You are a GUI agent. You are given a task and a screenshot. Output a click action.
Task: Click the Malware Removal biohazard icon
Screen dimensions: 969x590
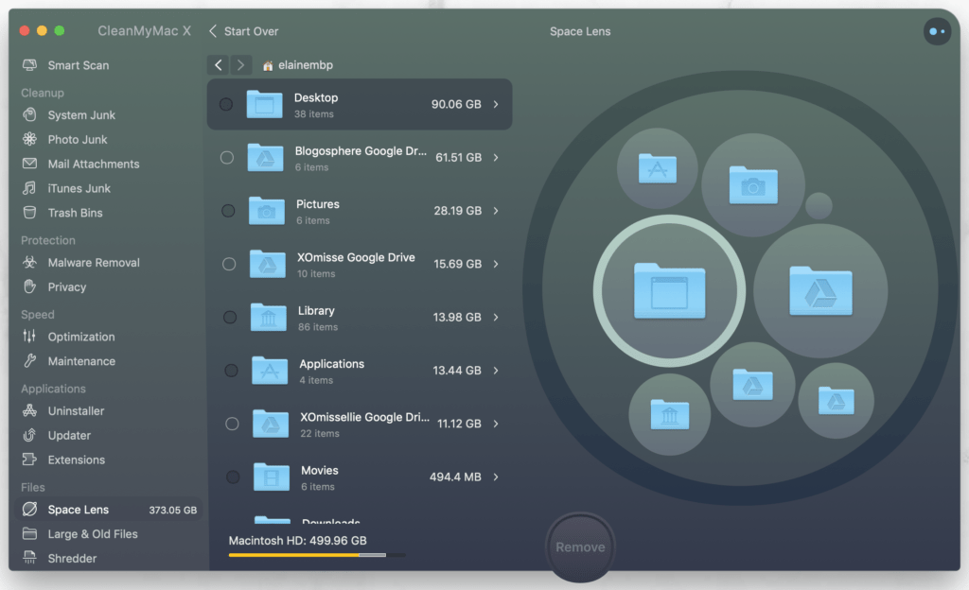pyautogui.click(x=29, y=262)
